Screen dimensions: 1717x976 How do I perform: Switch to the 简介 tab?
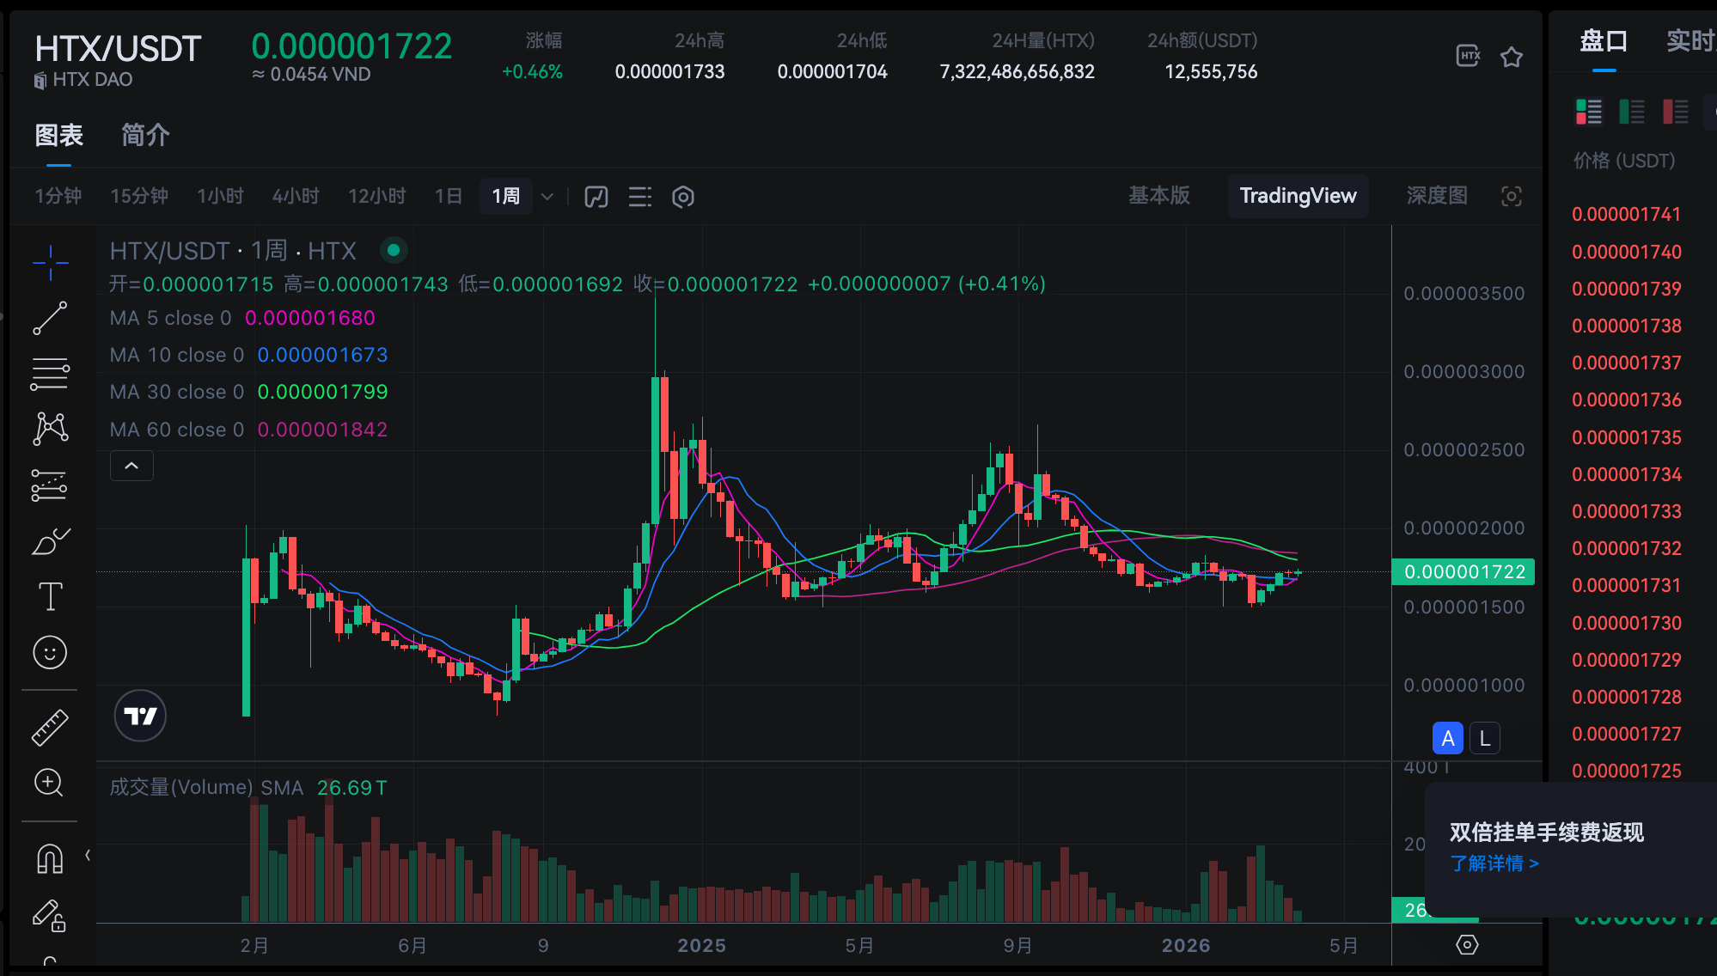coord(145,135)
